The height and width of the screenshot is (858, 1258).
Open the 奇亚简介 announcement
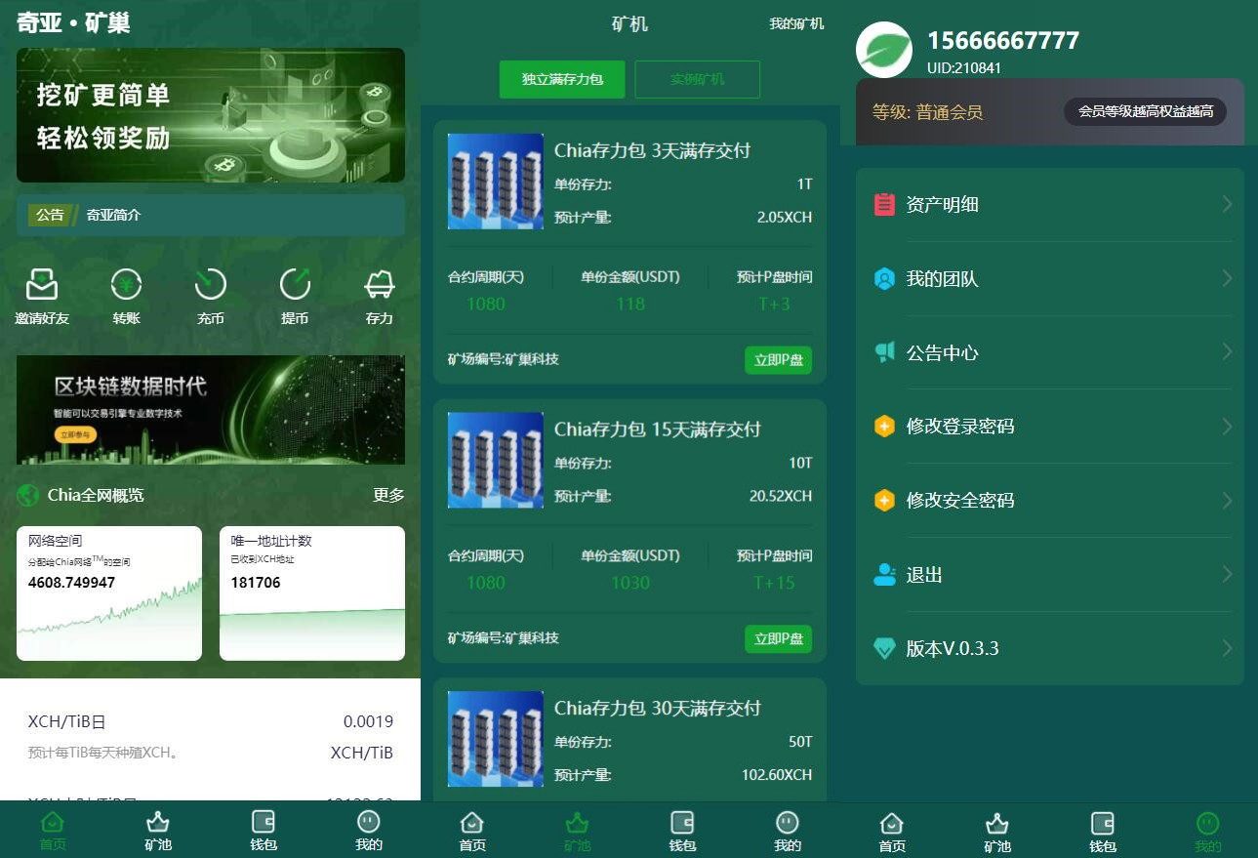point(113,215)
